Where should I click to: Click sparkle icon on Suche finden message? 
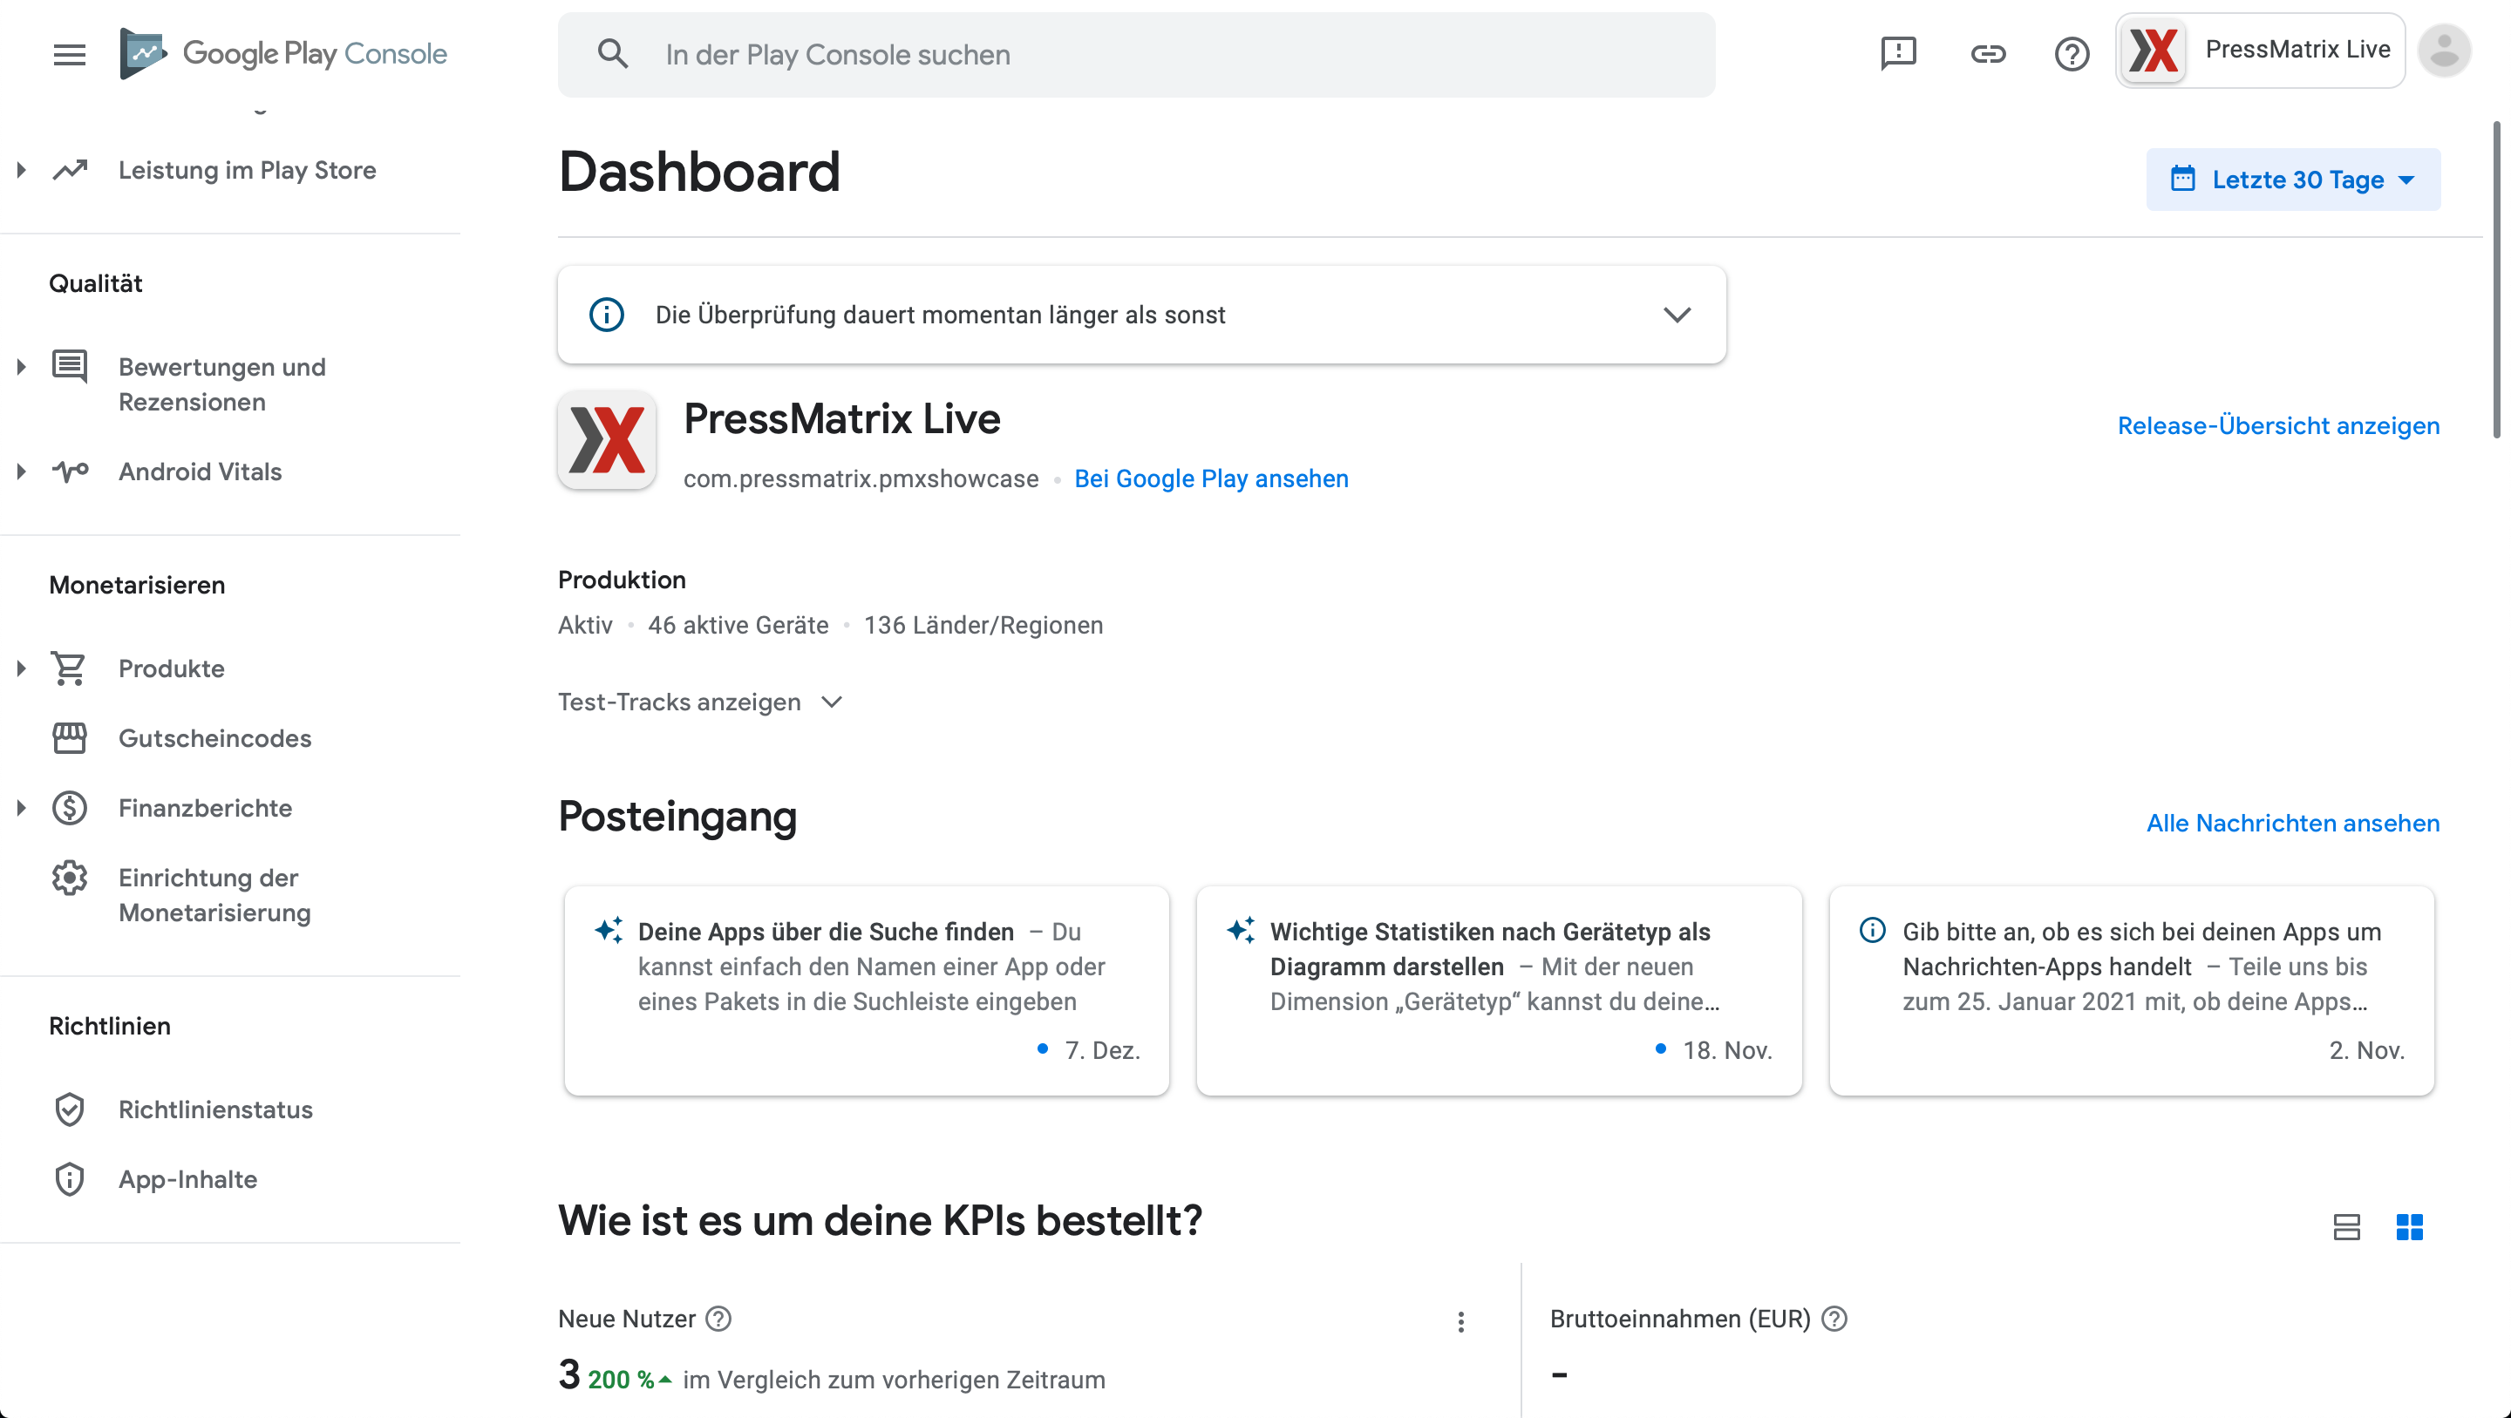point(609,930)
